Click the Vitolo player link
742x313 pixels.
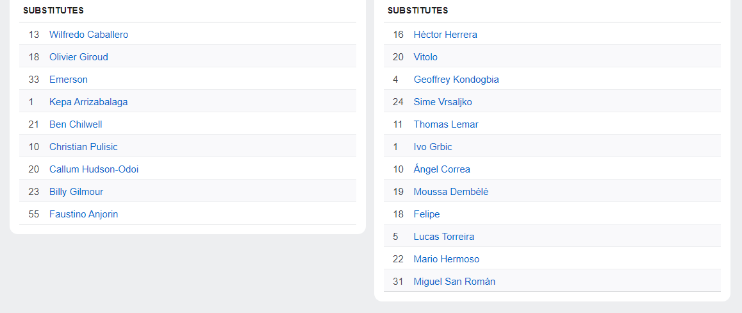(425, 57)
